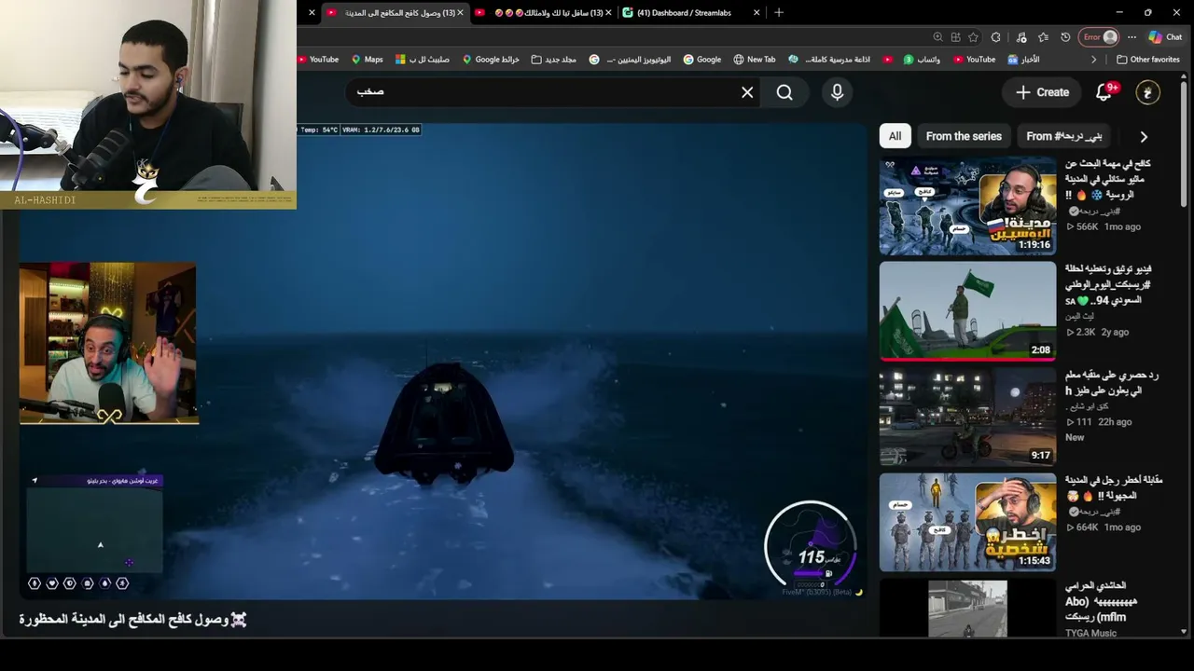Close the Dashboard / Streamlabs tab
This screenshot has width=1194, height=671.
coord(757,13)
